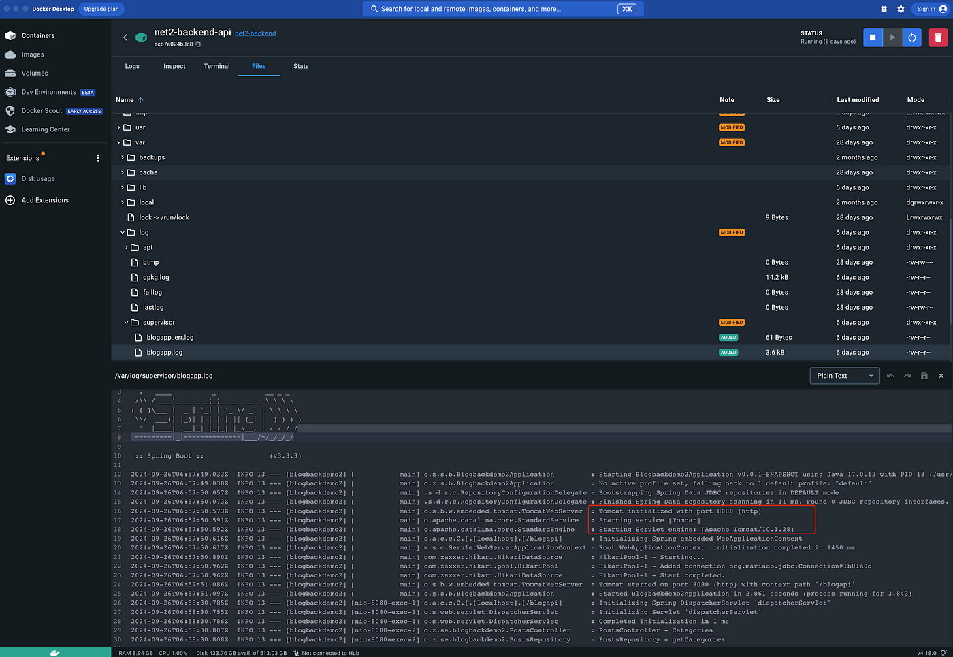Image resolution: width=953 pixels, height=657 pixels.
Task: Restart the container
Action: tap(912, 37)
